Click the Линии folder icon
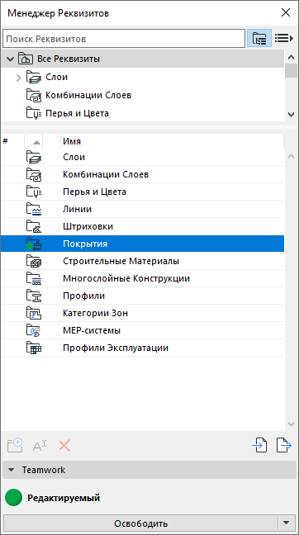 34,209
